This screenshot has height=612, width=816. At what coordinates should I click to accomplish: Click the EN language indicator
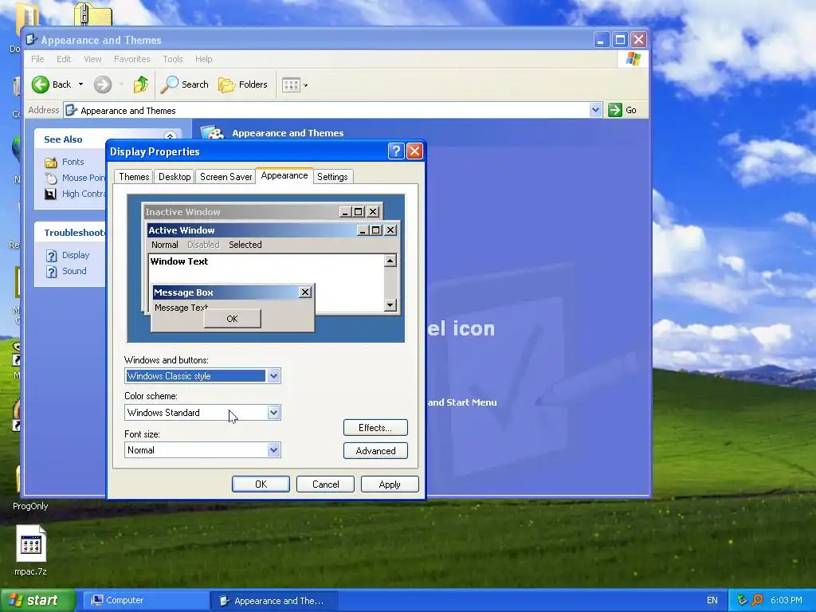pos(712,601)
